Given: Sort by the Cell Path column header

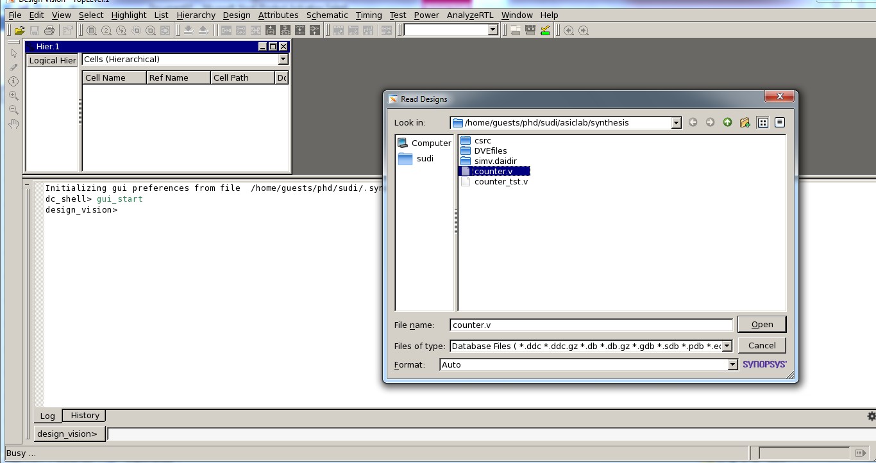Looking at the screenshot, I should coord(242,77).
